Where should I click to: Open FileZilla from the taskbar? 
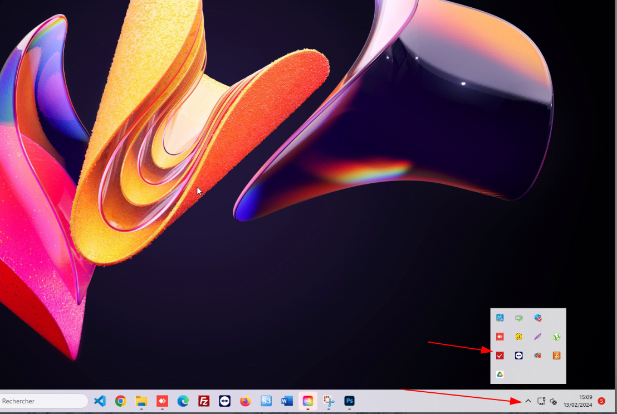tap(204, 401)
